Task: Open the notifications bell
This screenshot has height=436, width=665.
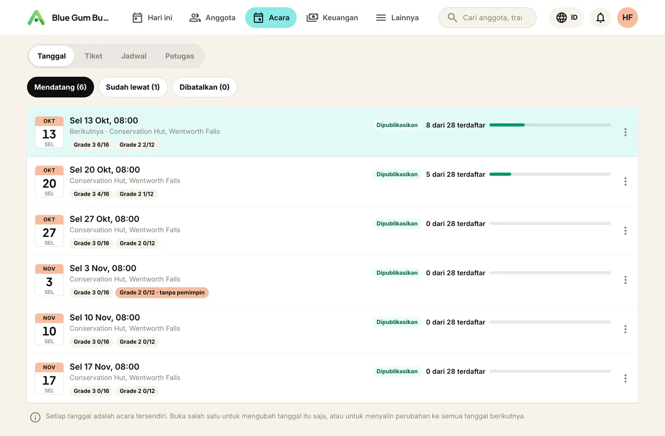Action: coord(601,18)
